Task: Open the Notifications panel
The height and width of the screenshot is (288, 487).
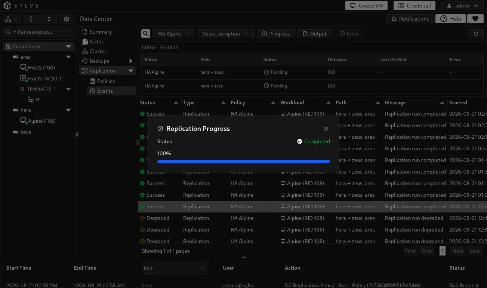Action: (410, 19)
